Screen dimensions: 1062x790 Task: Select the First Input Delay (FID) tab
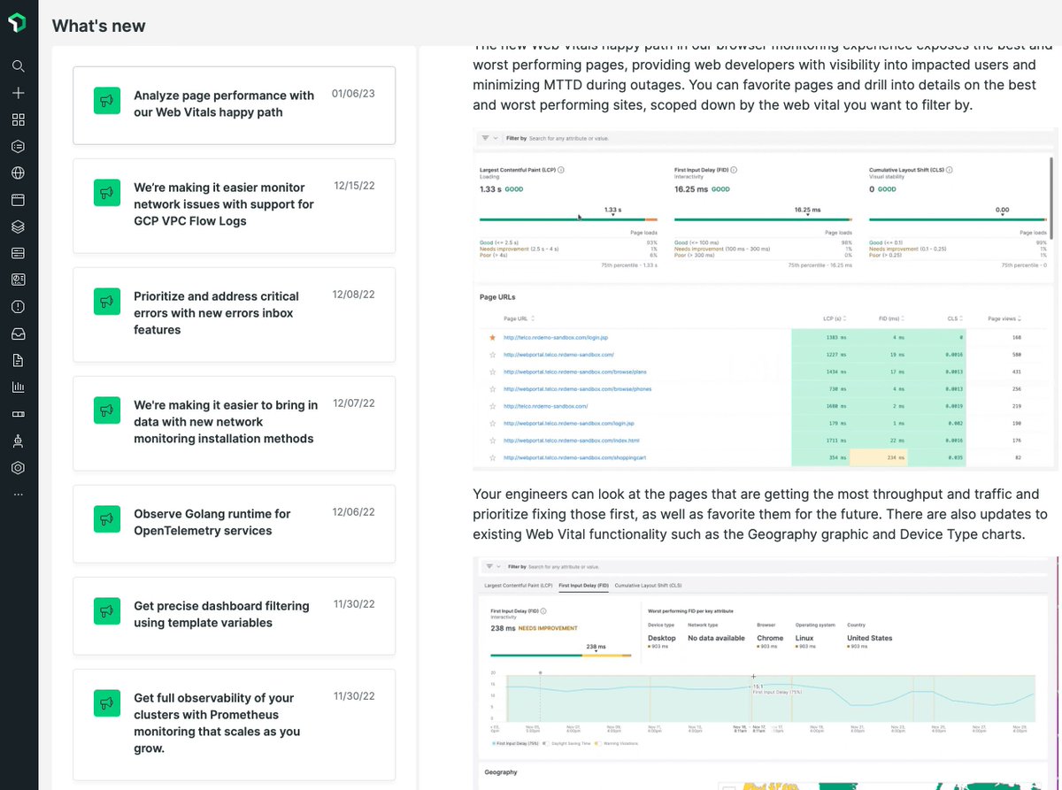click(x=583, y=586)
